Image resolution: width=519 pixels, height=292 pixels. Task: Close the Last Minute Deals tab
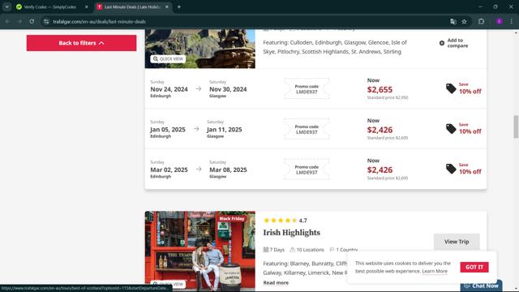(167, 7)
